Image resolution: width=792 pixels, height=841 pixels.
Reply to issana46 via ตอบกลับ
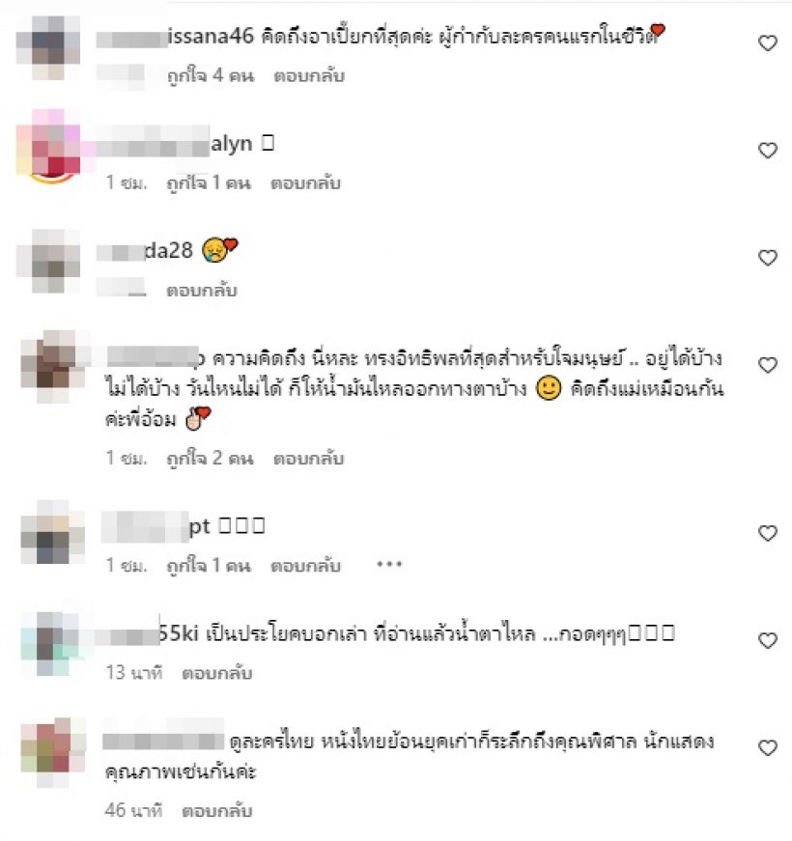(309, 76)
